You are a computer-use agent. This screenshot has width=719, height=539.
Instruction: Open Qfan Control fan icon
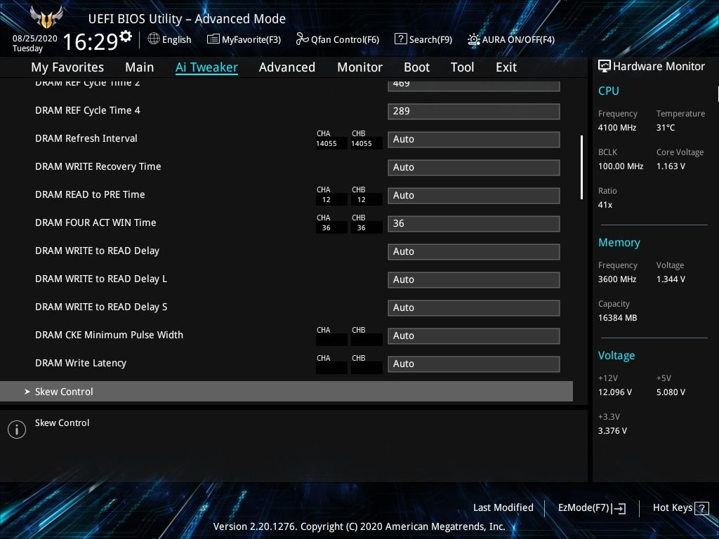pos(302,39)
